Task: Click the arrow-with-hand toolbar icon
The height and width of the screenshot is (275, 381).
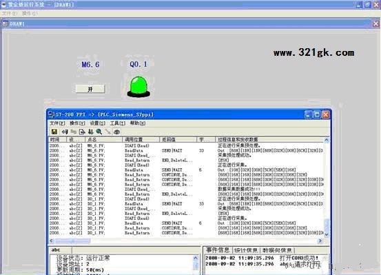Action: 65,132
